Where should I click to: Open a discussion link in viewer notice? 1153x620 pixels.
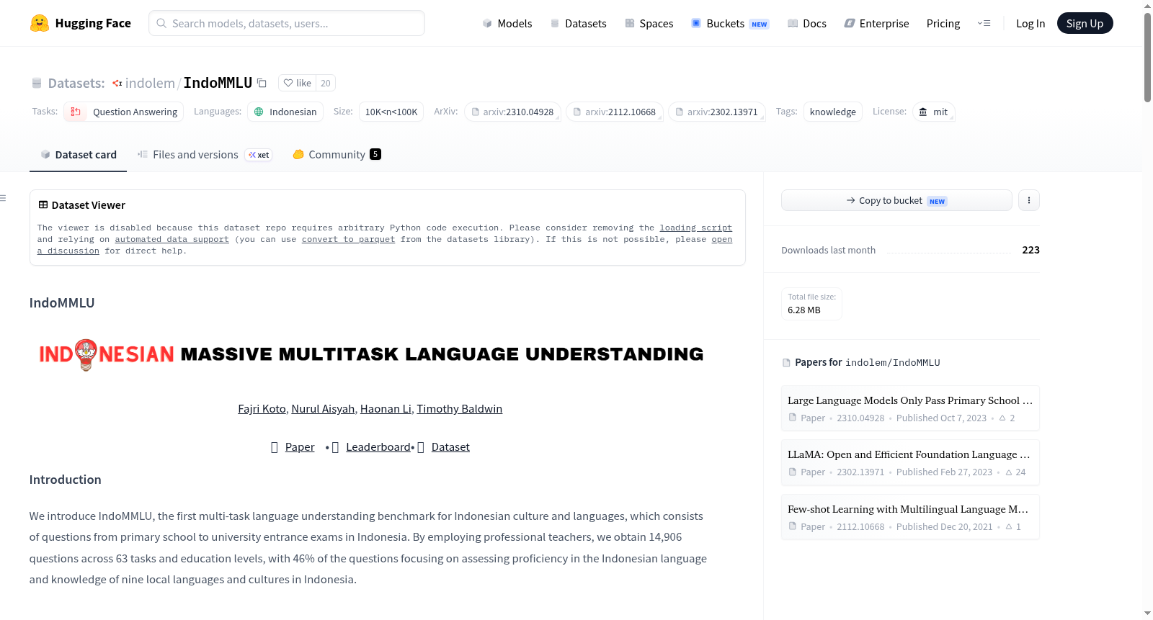pos(68,251)
